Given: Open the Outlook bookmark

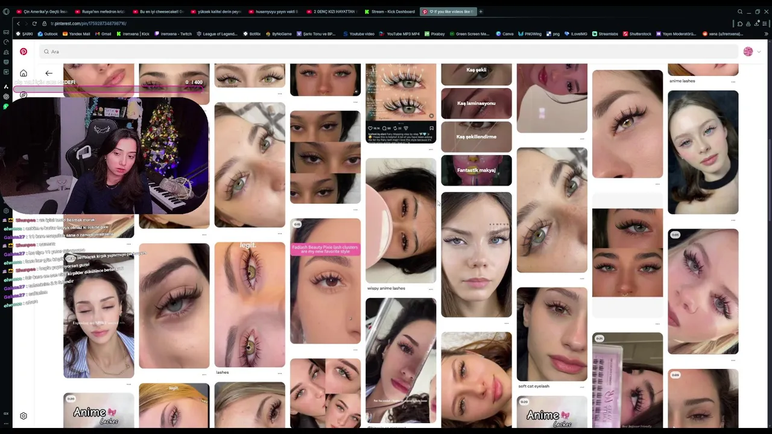Looking at the screenshot, I should coord(48,34).
